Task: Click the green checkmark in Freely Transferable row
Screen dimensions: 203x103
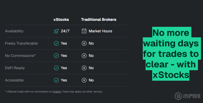Action: (56, 43)
